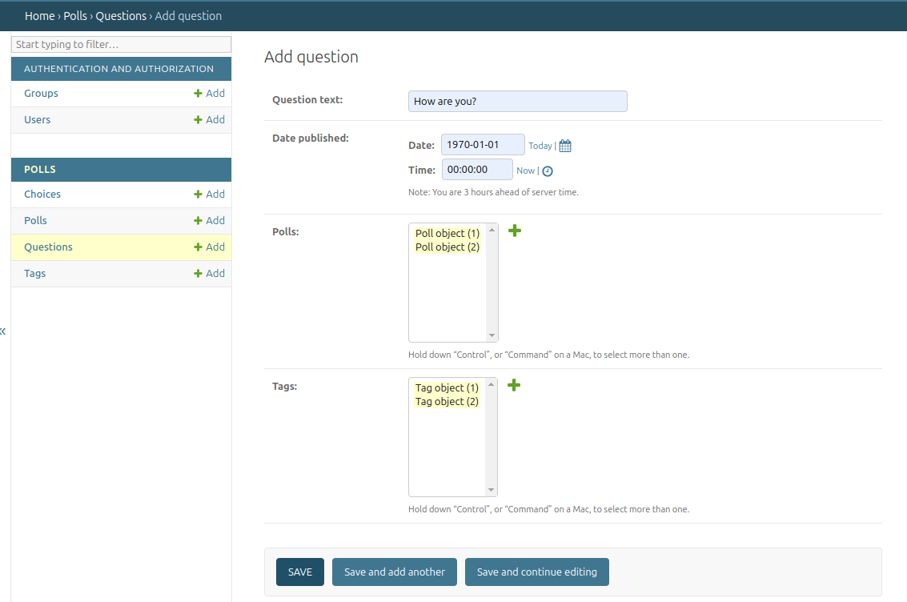Image resolution: width=907 pixels, height=602 pixels.
Task: Add a new User from sidebar
Action: 210,120
